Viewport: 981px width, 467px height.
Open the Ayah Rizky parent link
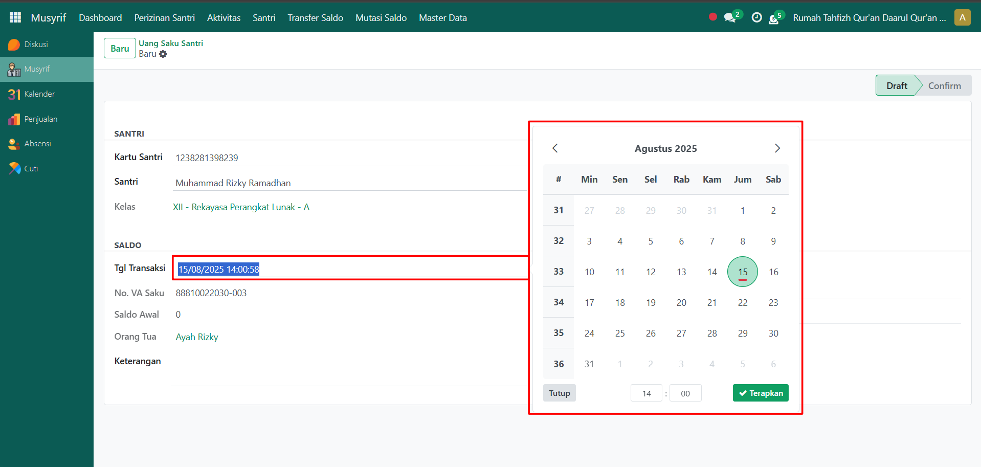click(x=197, y=337)
